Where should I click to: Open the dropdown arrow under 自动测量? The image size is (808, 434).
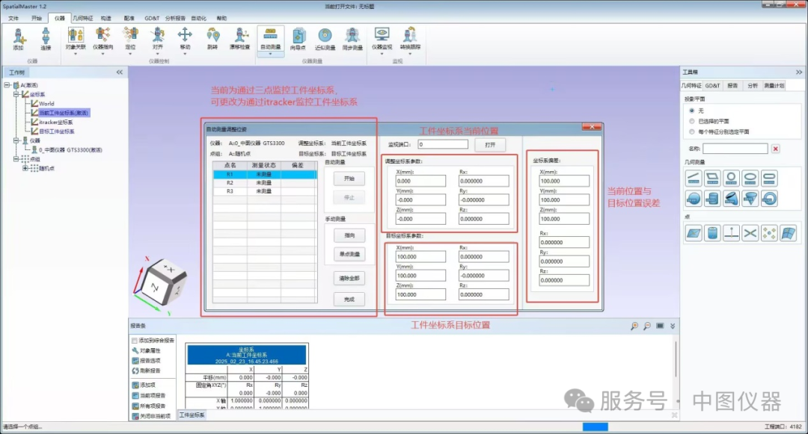point(270,54)
